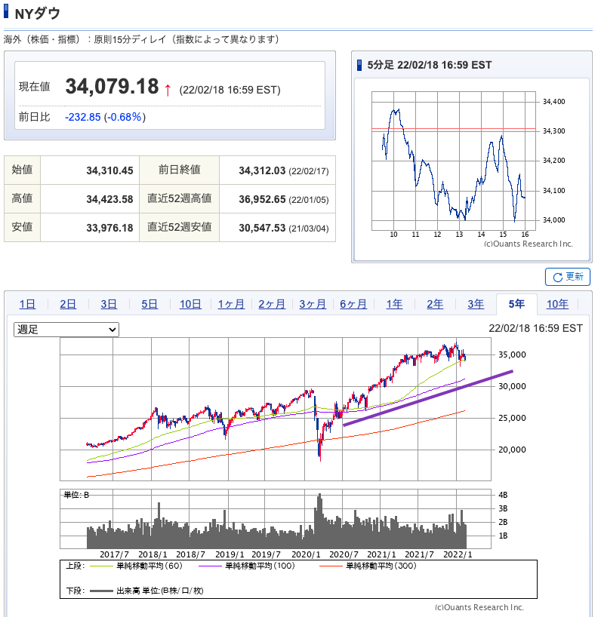Click the 高値 value 34,423.58
Viewport: 601px width, 617px height.
coord(110,199)
